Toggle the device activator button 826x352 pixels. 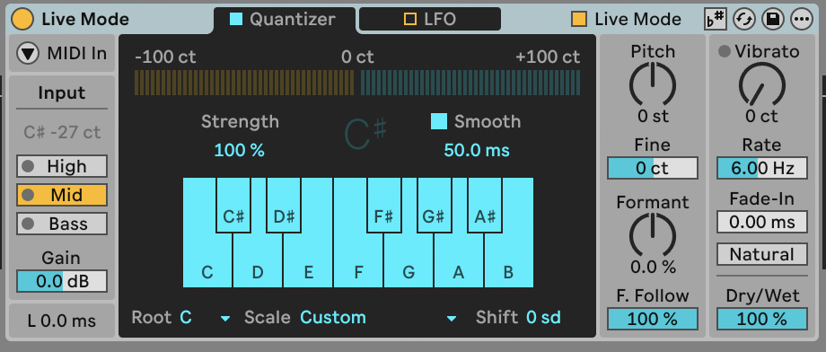(x=22, y=20)
